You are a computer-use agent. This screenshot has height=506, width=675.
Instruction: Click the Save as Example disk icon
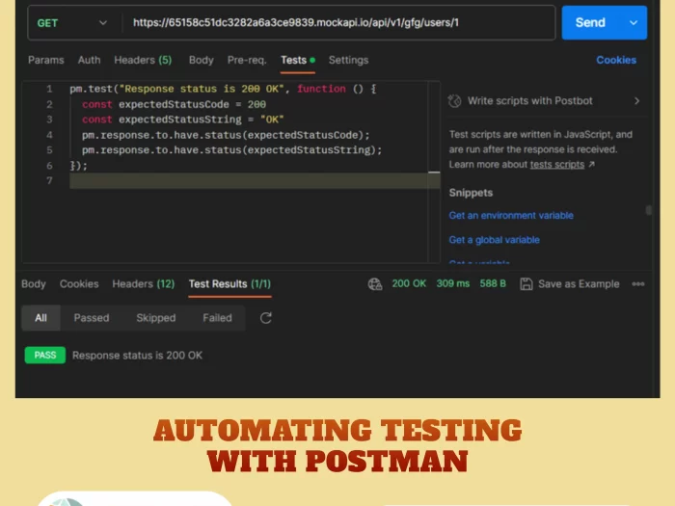[x=526, y=284]
